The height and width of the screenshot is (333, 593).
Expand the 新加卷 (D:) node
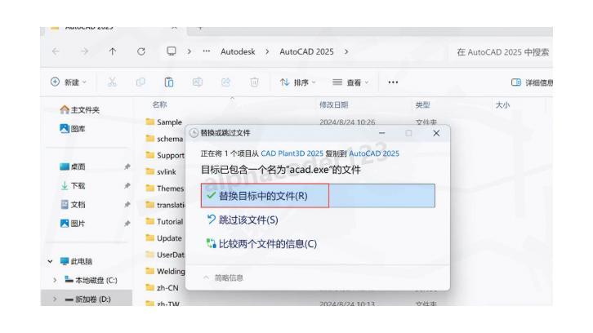[x=55, y=299]
